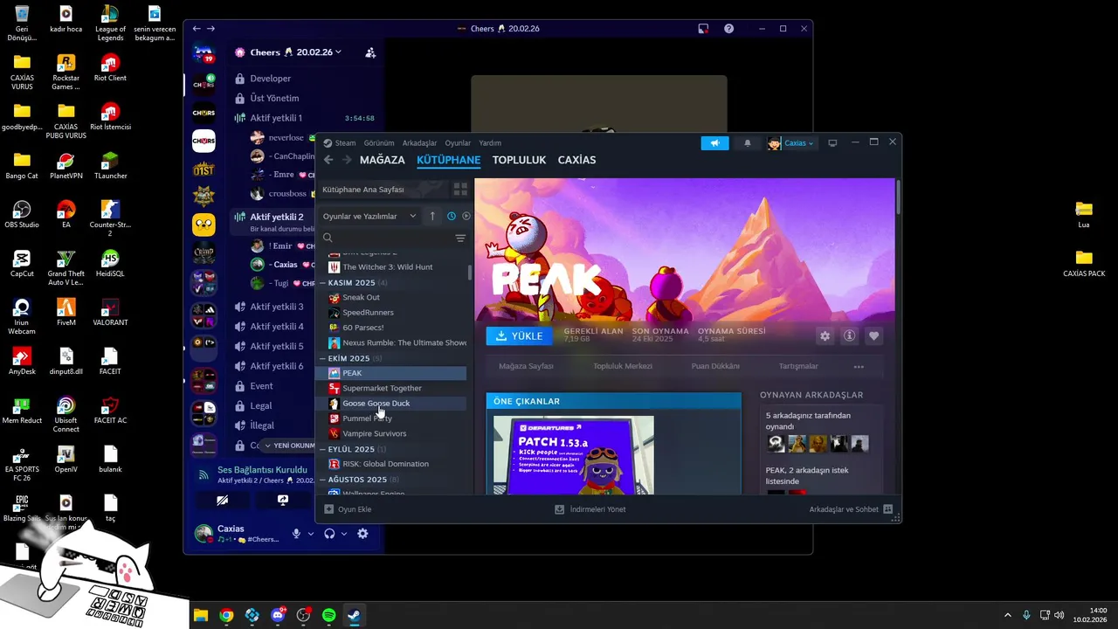Open the yellow Jake face server in Discord
The height and width of the screenshot is (629, 1118).
tap(204, 225)
